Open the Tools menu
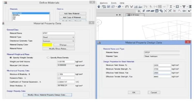This screenshot has width=194, height=102. (x=114, y=3)
